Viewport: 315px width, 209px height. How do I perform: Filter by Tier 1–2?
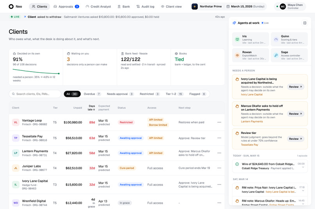click(174, 94)
